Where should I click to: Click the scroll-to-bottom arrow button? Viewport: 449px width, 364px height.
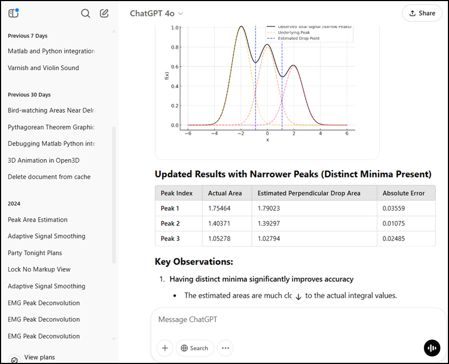pyautogui.click(x=298, y=297)
